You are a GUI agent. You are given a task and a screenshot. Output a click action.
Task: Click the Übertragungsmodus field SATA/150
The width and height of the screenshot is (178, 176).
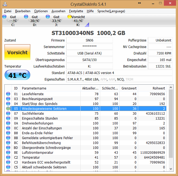90,60
